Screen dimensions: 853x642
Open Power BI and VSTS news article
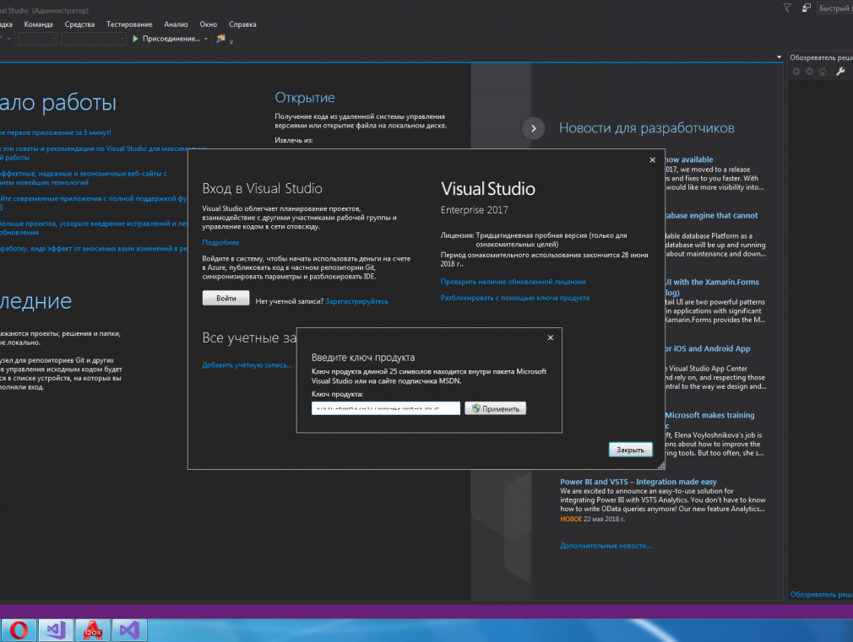click(638, 482)
